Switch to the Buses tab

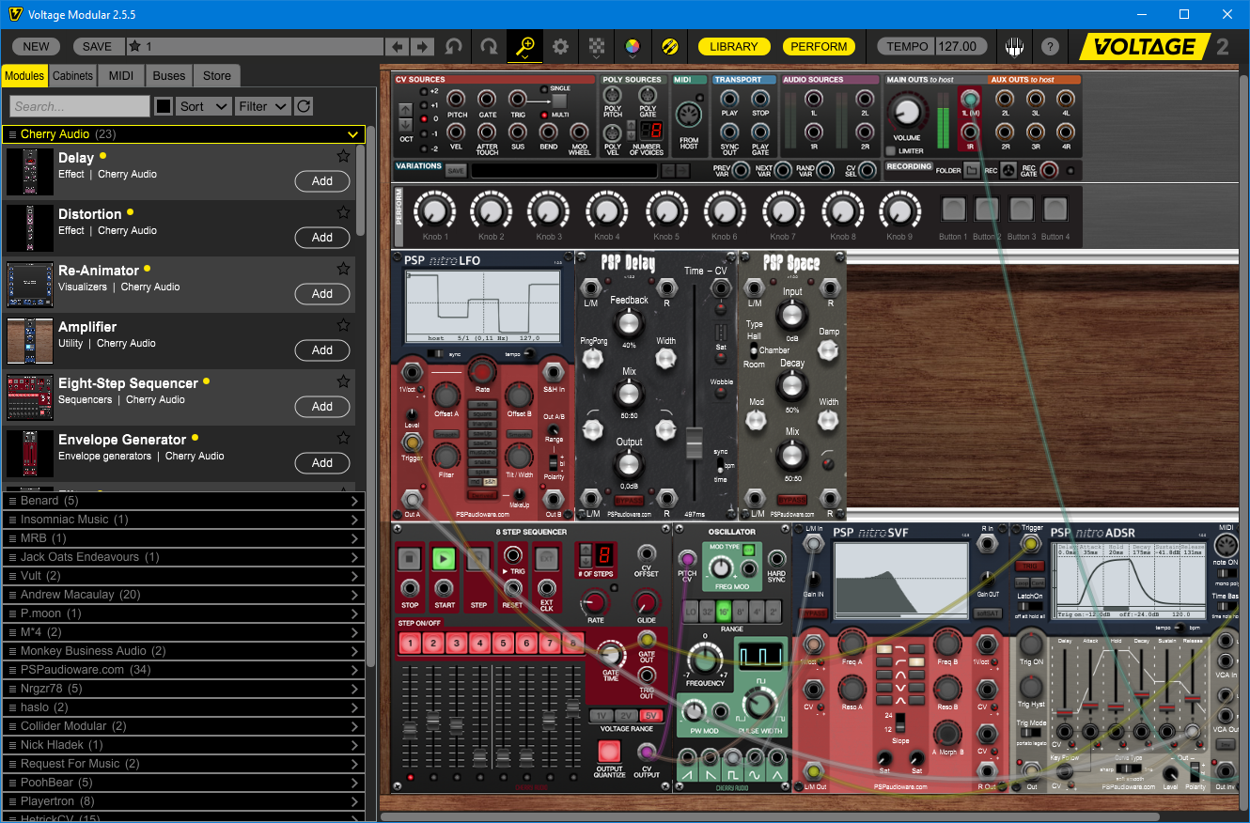(x=169, y=76)
